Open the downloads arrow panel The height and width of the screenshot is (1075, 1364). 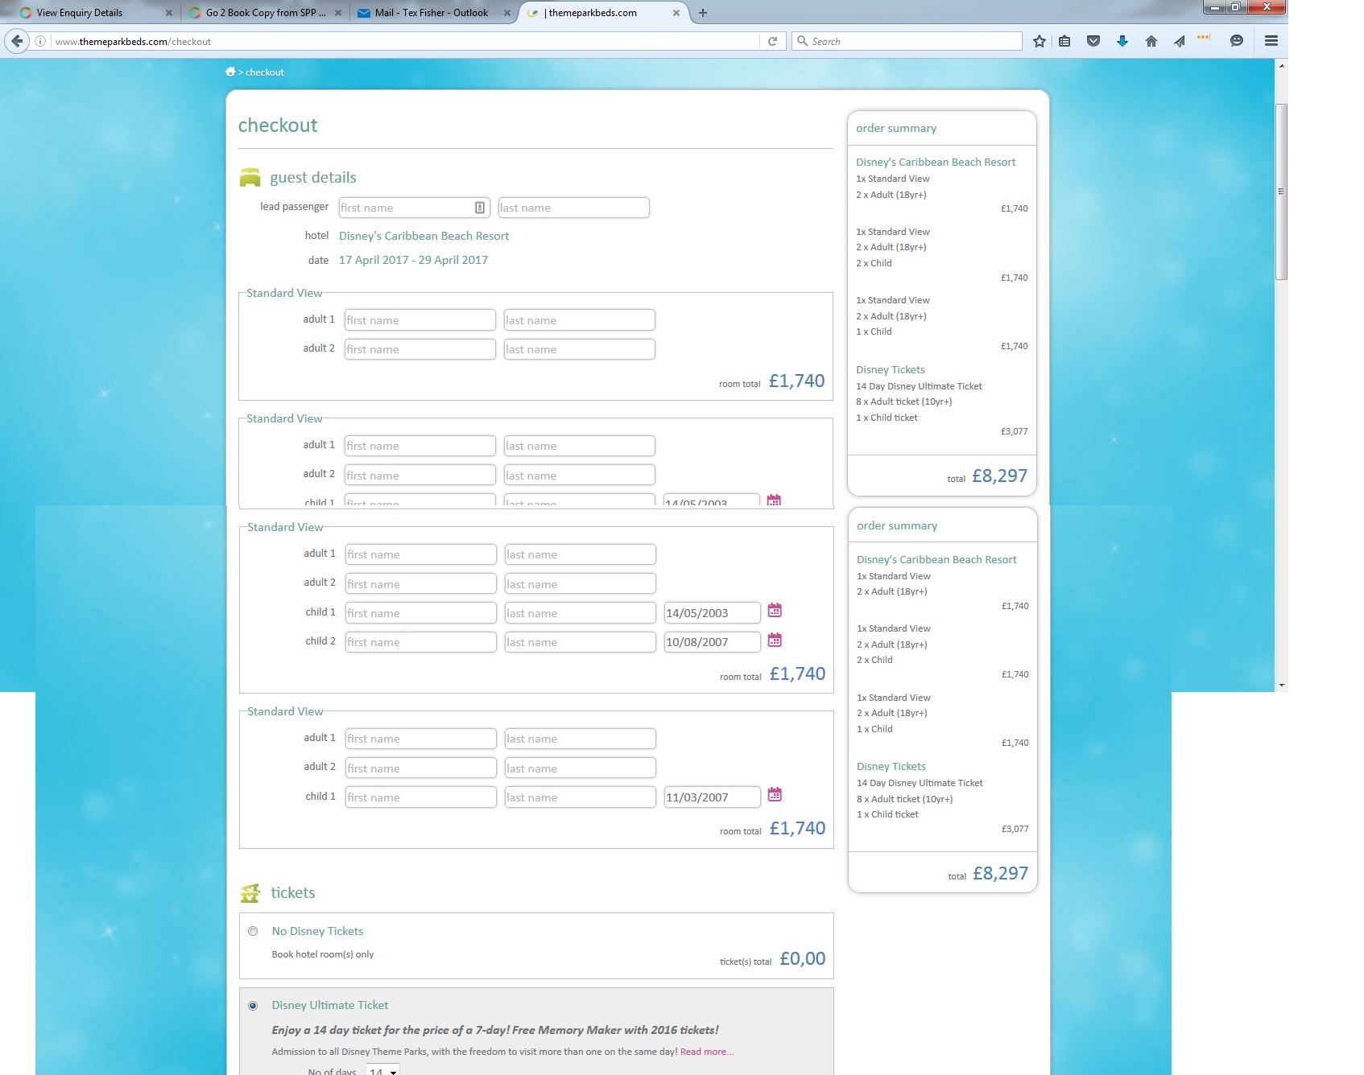[1122, 41]
